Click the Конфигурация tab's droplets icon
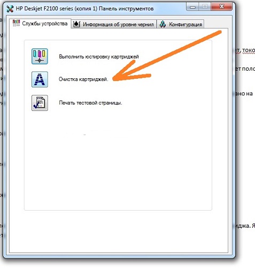The image size is (255, 268). click(x=163, y=24)
